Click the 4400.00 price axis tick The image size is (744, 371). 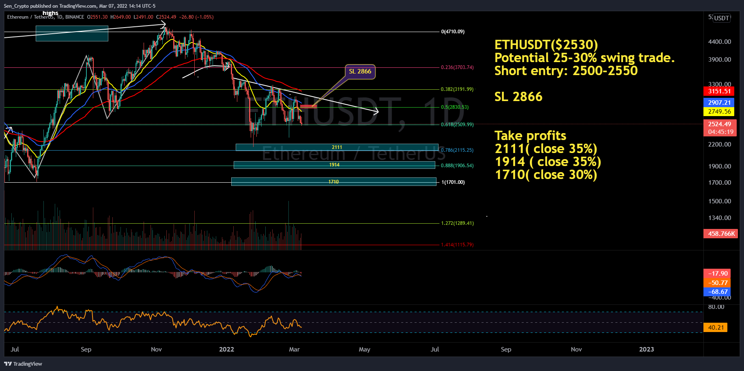click(x=720, y=42)
